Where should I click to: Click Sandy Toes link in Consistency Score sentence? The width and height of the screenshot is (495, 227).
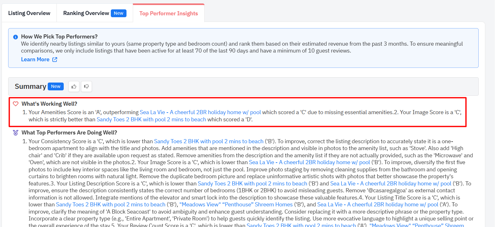(208, 141)
